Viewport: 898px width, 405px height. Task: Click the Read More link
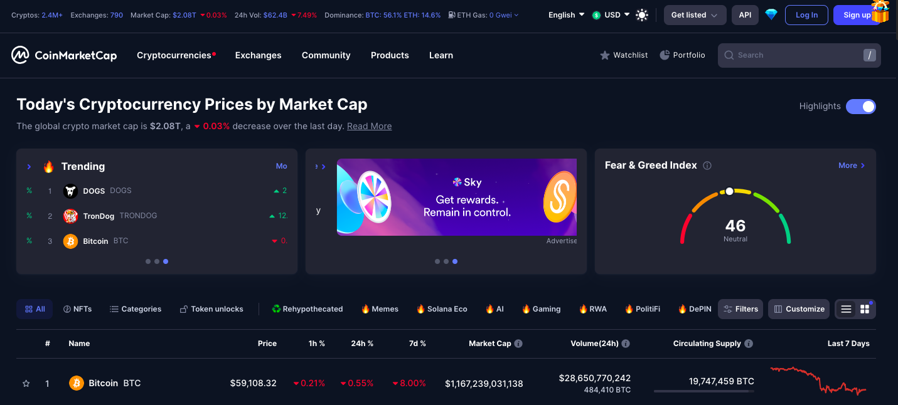(369, 126)
